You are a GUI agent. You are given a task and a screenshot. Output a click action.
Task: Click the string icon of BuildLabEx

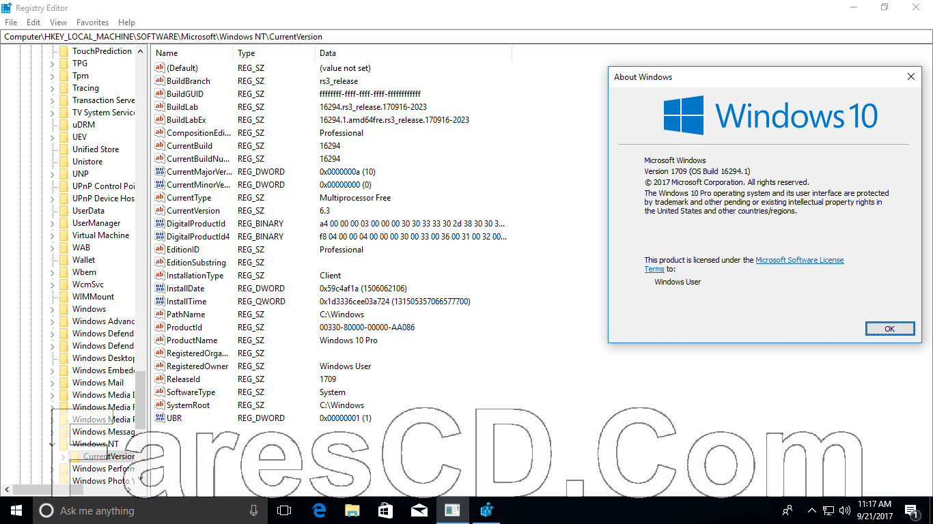[x=160, y=119]
